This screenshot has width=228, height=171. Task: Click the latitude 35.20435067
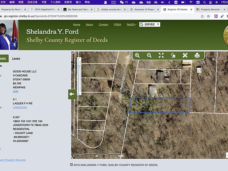click(x=21, y=141)
